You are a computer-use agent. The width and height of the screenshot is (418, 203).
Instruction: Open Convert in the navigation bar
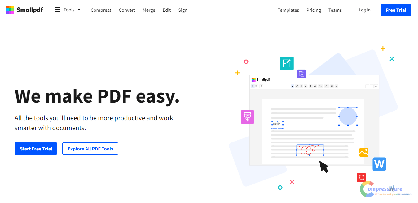coord(127,10)
